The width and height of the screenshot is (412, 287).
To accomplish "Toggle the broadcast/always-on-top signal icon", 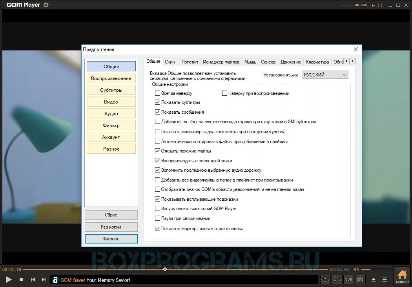I will 364,5.
